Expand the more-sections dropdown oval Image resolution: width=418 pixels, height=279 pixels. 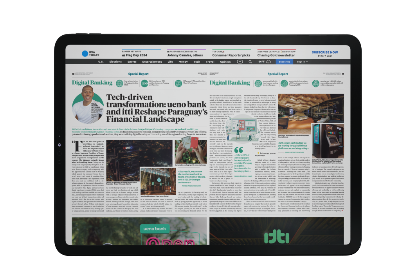coord(240,62)
